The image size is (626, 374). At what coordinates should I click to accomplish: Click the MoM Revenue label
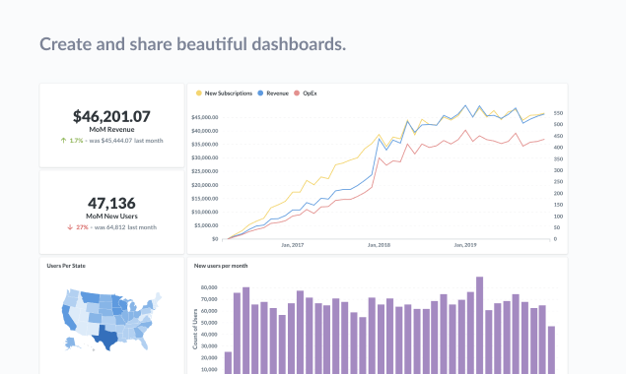(x=111, y=130)
